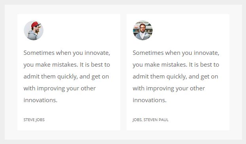246x144 pixels.
Task: Click "innovations." in the Steve Jobs card
Action: click(x=40, y=100)
